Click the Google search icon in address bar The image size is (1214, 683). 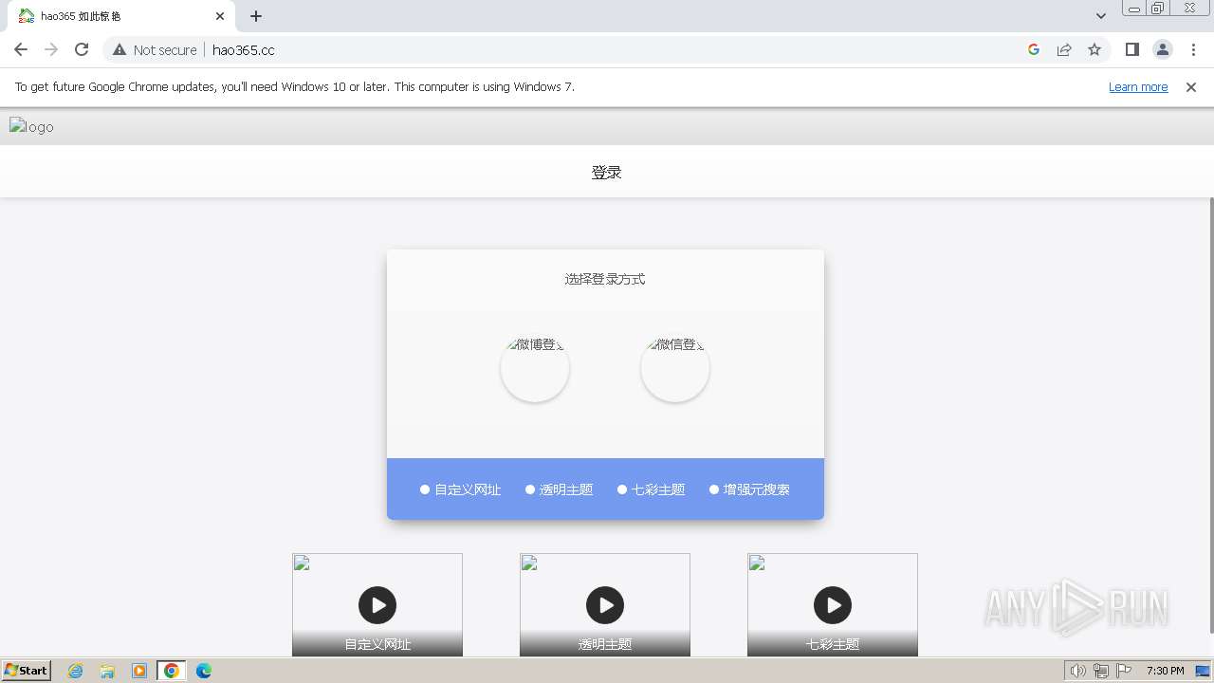pos(1034,49)
